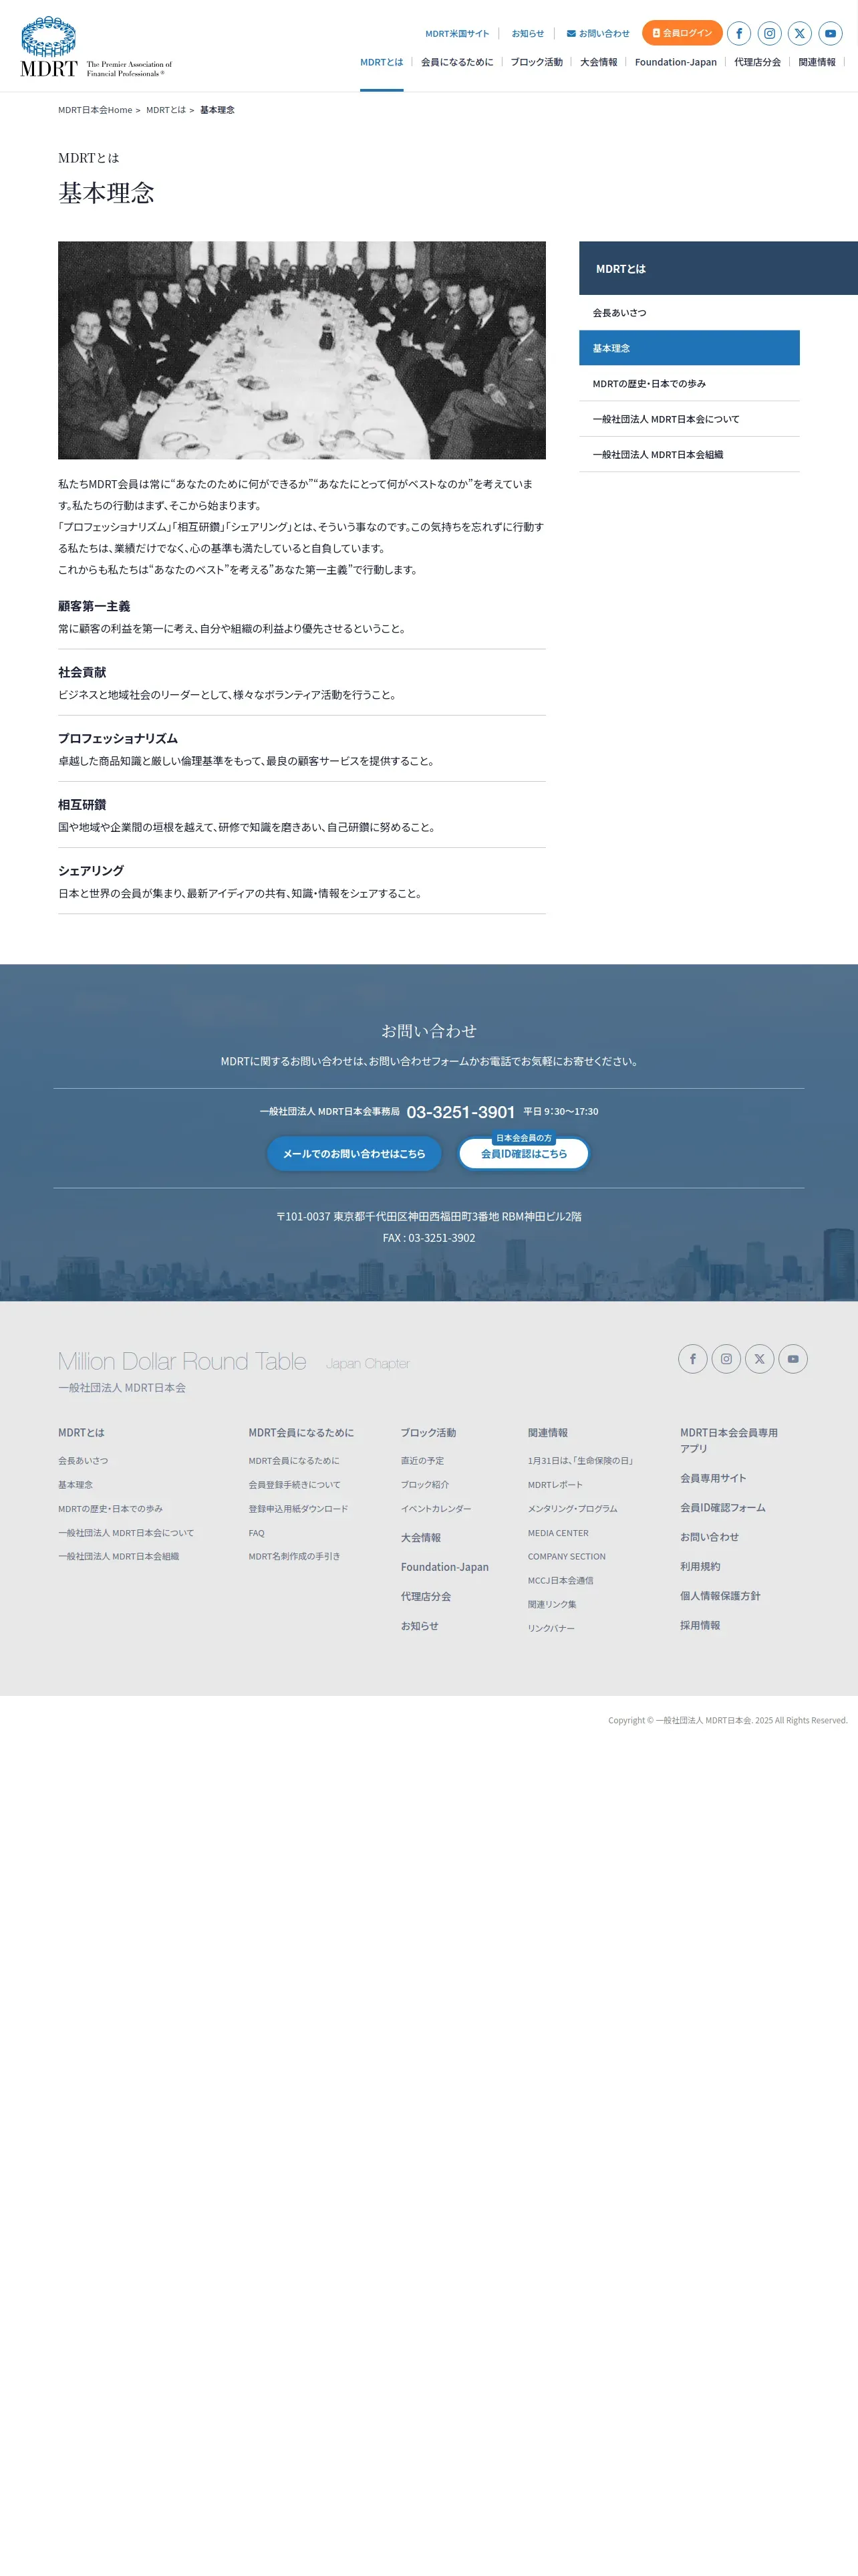Open footer link 個人情報保護方針
Viewport: 858px width, 2576px height.
click(x=720, y=1596)
